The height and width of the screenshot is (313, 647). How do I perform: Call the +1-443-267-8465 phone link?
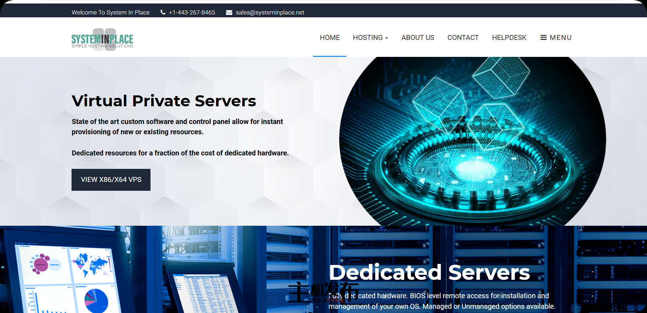(x=192, y=12)
